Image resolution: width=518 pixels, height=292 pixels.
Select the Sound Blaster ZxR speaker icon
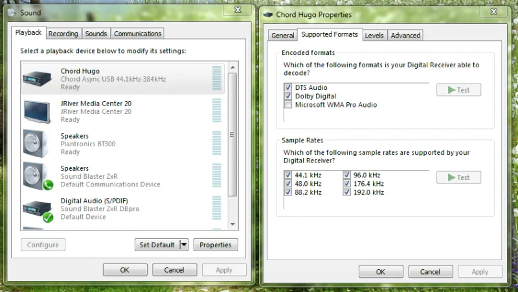pyautogui.click(x=38, y=177)
